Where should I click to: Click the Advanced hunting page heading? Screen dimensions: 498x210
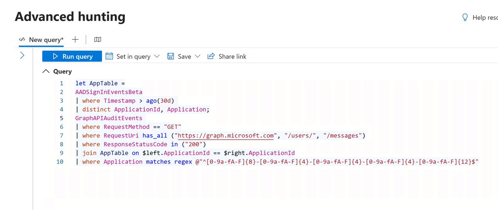(70, 17)
